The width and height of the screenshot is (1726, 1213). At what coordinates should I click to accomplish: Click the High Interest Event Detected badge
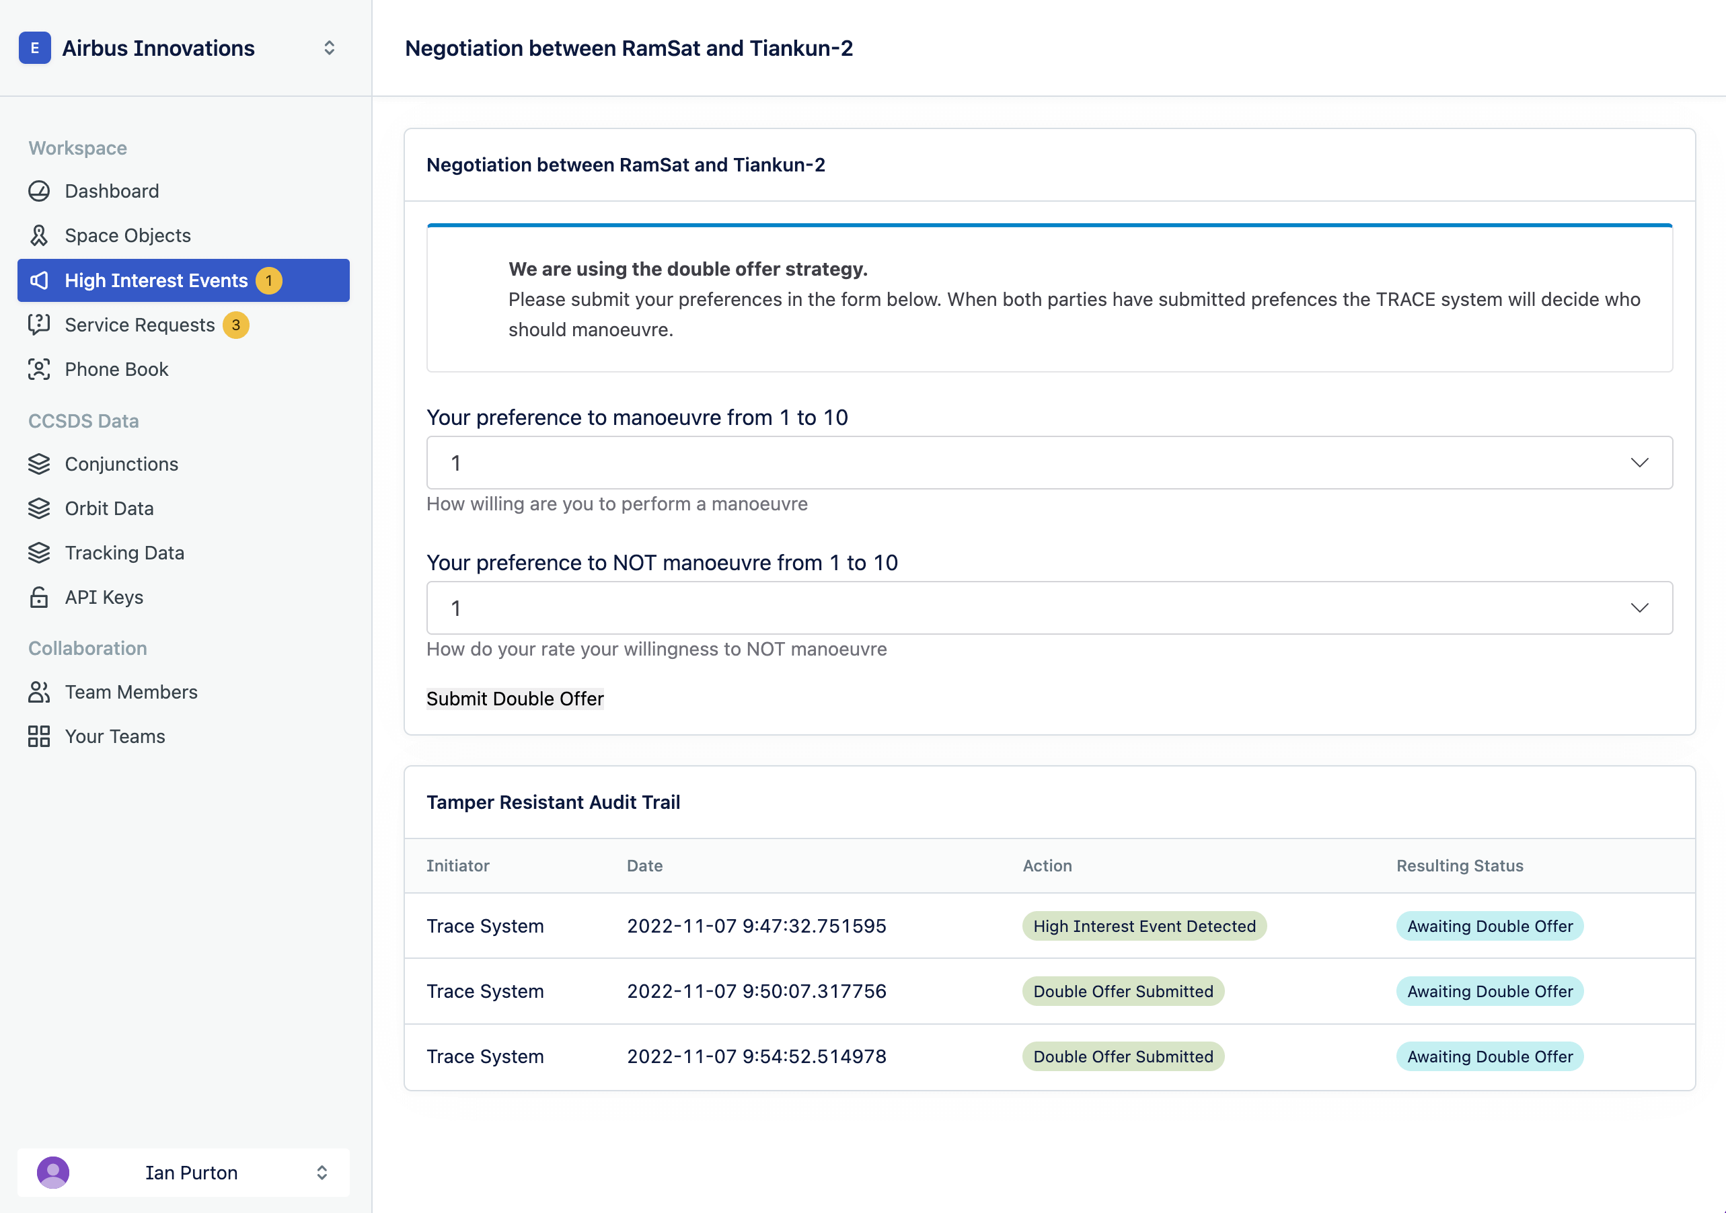pyautogui.click(x=1144, y=926)
